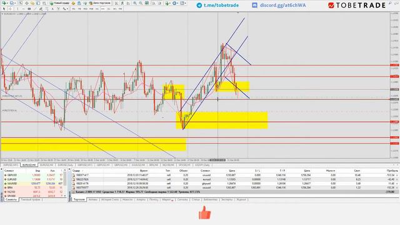Open the t.me/tobetrade link
The image size is (400, 225).
point(217,5)
